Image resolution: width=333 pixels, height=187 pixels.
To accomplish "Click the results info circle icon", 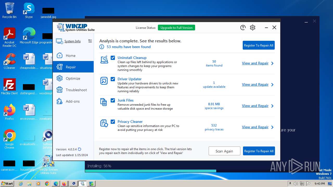I will pos(102,47).
